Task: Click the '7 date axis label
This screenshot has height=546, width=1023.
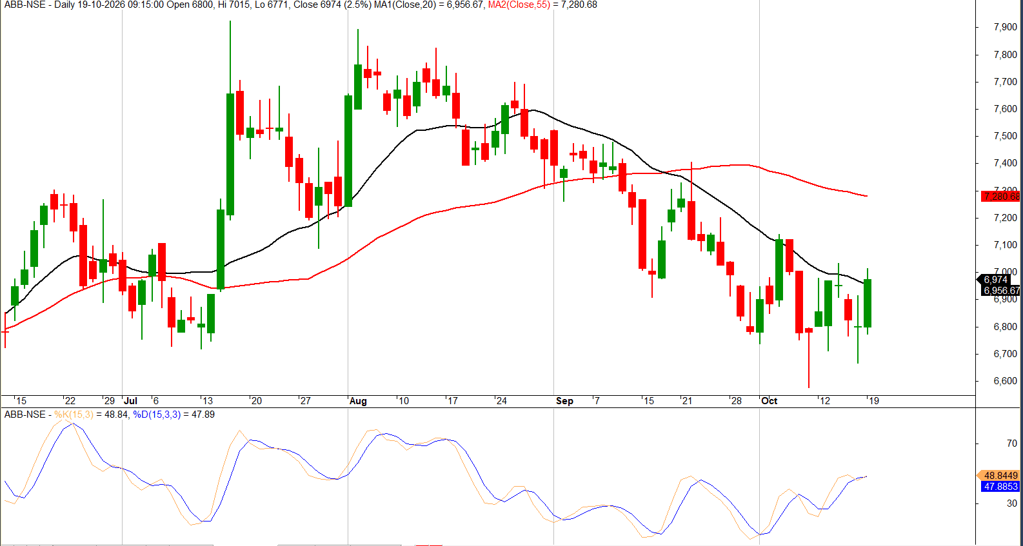Action: [x=596, y=401]
